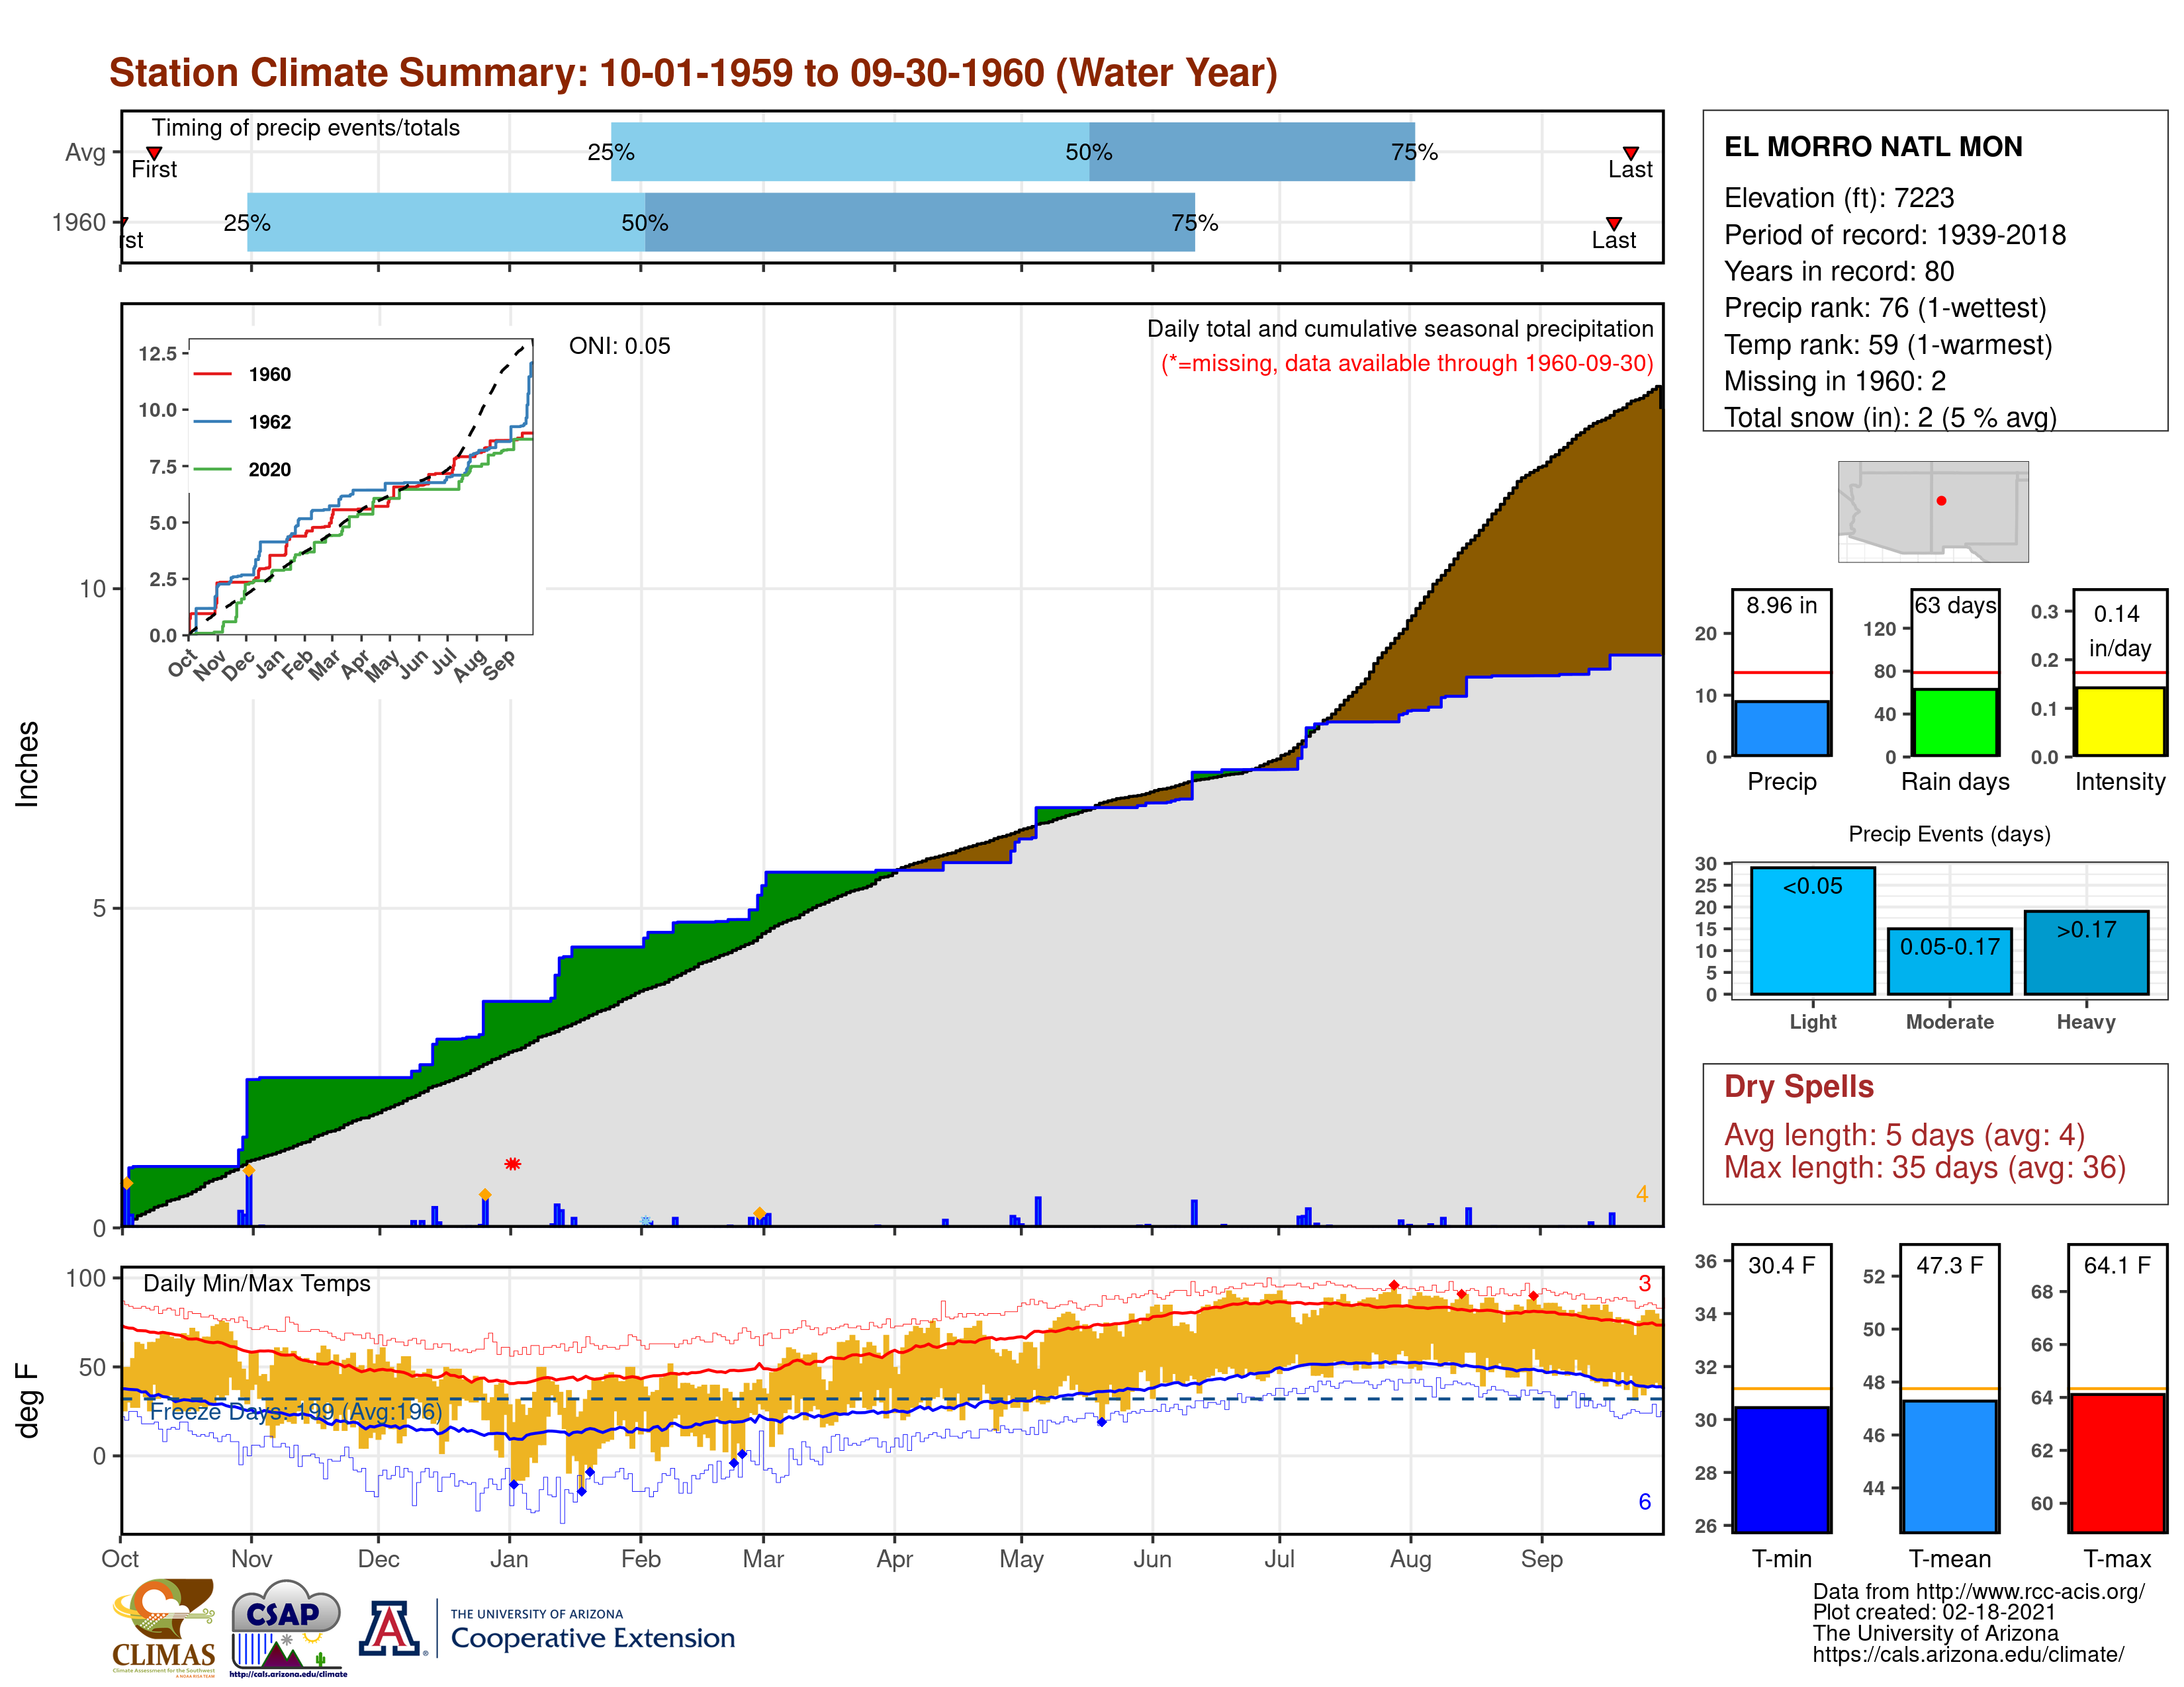Viewport: 2184px width, 1687px height.
Task: Click the green Rain days bar
Action: tap(1955, 722)
